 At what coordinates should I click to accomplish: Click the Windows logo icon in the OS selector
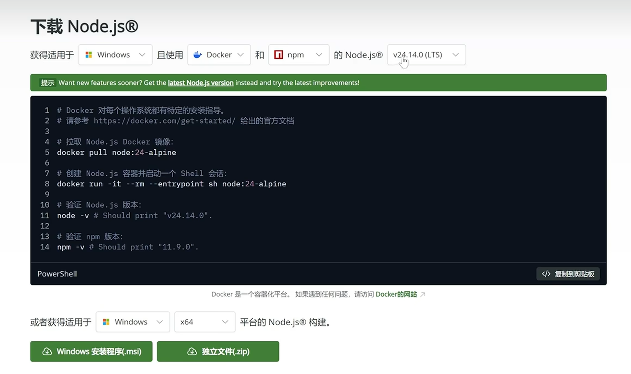[x=88, y=54]
